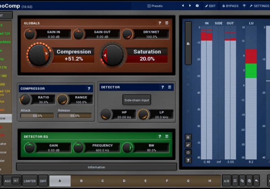
Task: Open the Presets browser
Action: tap(155, 6)
